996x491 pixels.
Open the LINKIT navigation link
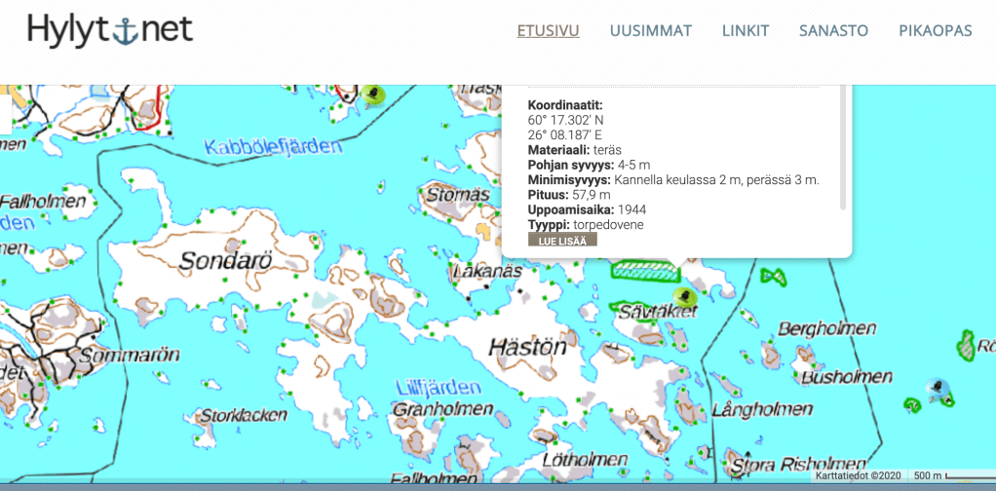(x=746, y=30)
